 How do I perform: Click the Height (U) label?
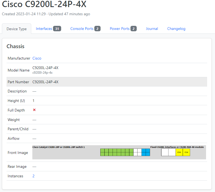[x=16, y=101]
